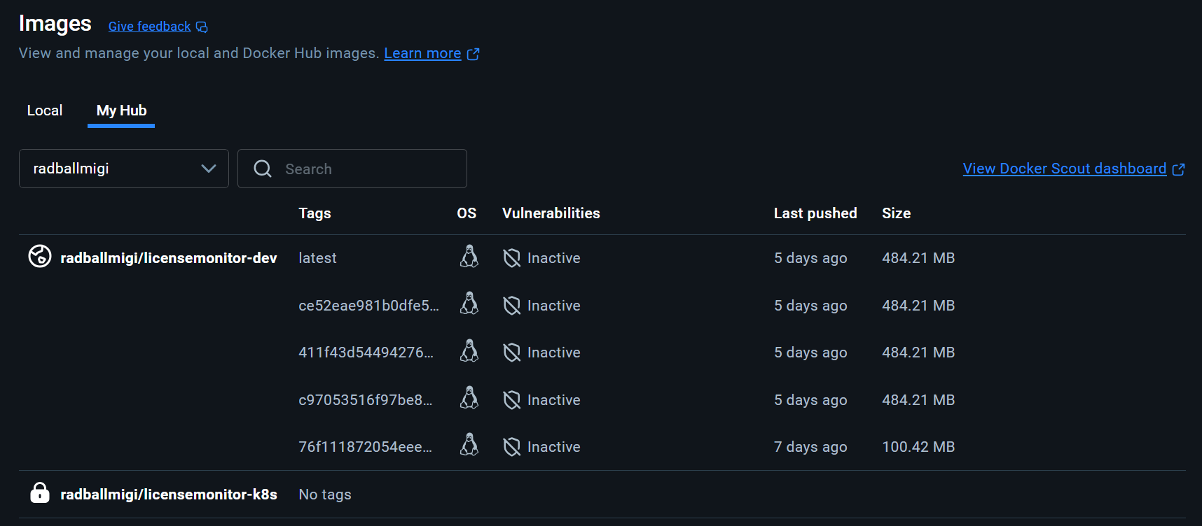1202x526 pixels.
Task: Select the ce52eae981b0dfe5… tag
Action: [x=368, y=306]
